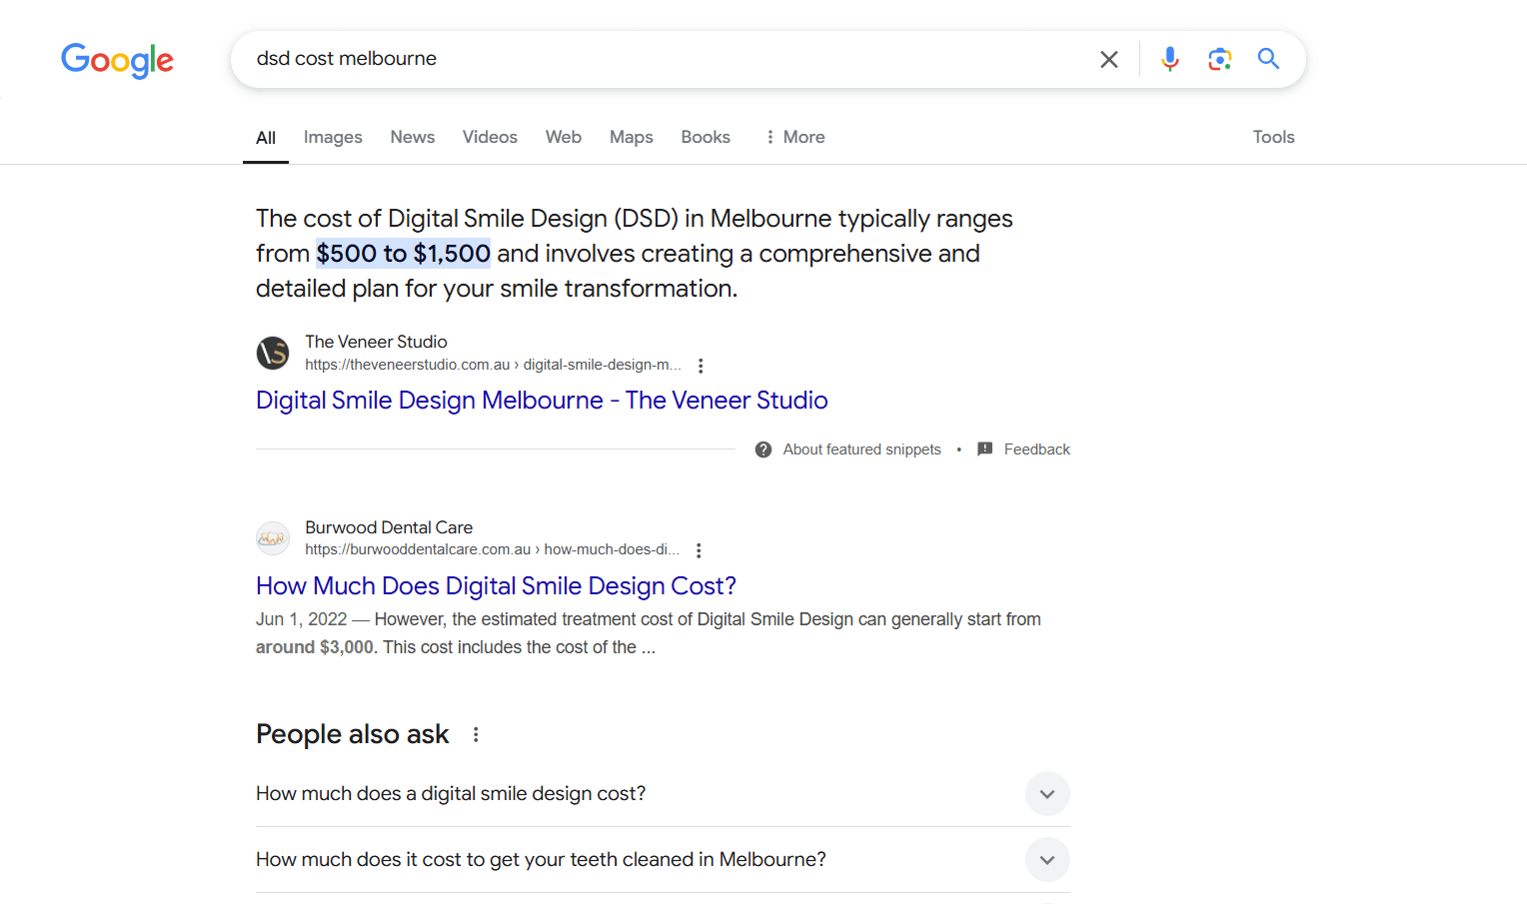1527x904 pixels.
Task: Expand the teeth cleaned in Melbourne question
Action: point(1046,860)
